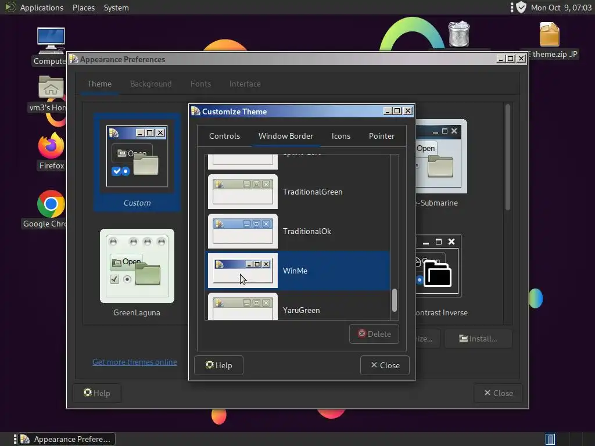595x446 pixels.
Task: Open Background tab in Appearance Preferences
Action: [150, 84]
